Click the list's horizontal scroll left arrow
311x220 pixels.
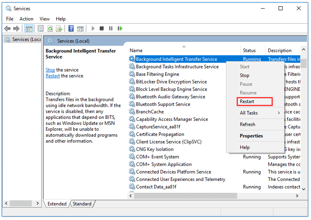point(131,196)
